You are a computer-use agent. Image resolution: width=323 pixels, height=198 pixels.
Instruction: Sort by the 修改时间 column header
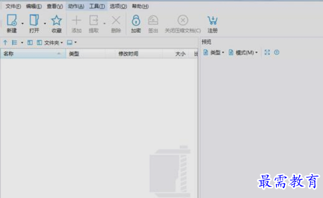[139, 54]
